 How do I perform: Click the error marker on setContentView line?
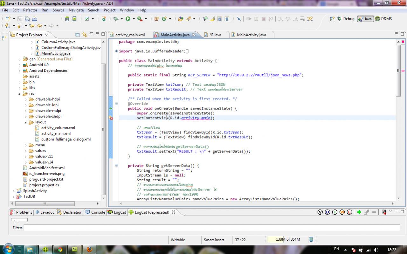tap(111, 118)
